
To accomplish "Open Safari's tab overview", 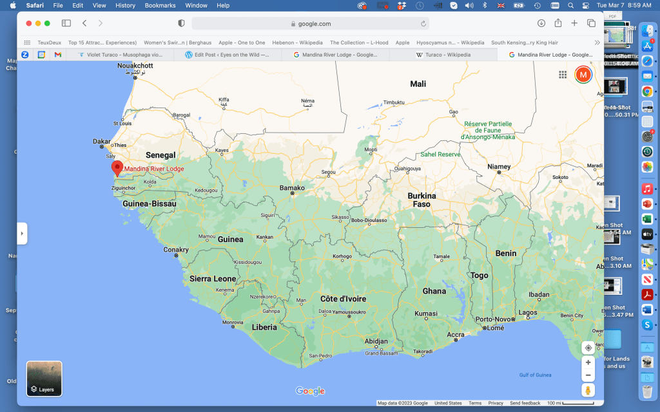I will point(591,23).
